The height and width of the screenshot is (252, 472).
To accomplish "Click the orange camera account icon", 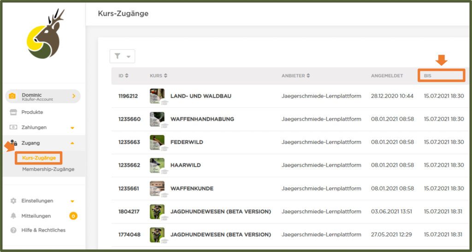I will 12,96.
